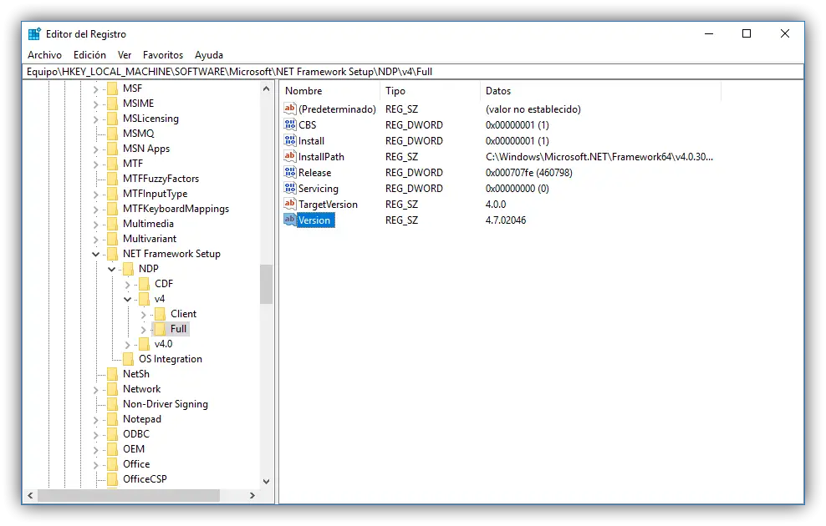This screenshot has height=526, width=826.
Task: Click the MSN Apps folder icon
Action: click(112, 149)
